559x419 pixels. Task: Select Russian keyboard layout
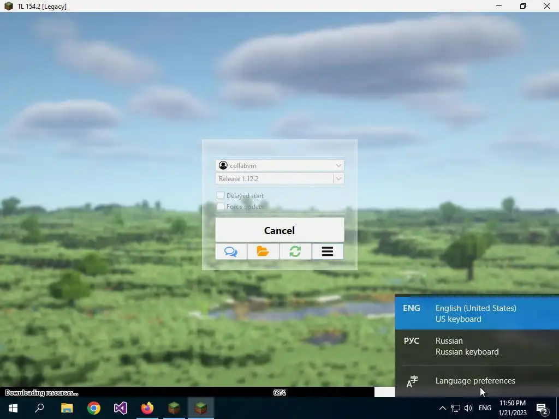[477, 346]
